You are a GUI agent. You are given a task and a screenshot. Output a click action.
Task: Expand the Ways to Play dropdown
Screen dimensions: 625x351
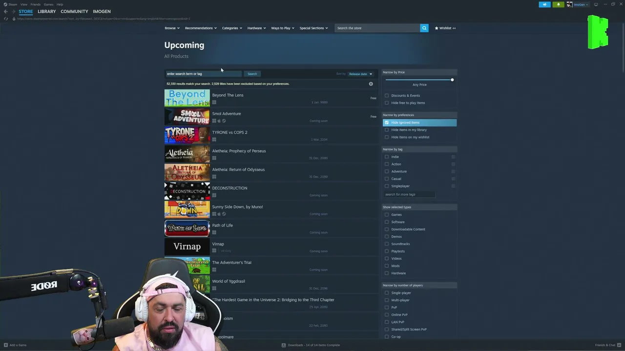(x=283, y=28)
